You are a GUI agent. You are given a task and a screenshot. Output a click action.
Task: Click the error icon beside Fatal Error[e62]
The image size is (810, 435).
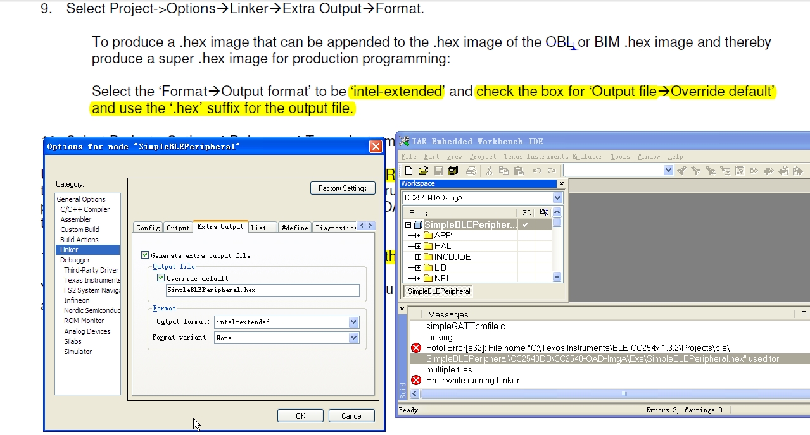point(416,348)
